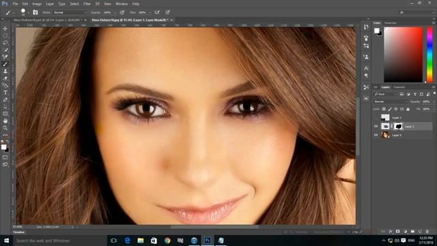
Task: Open the File menu
Action: (15, 4)
